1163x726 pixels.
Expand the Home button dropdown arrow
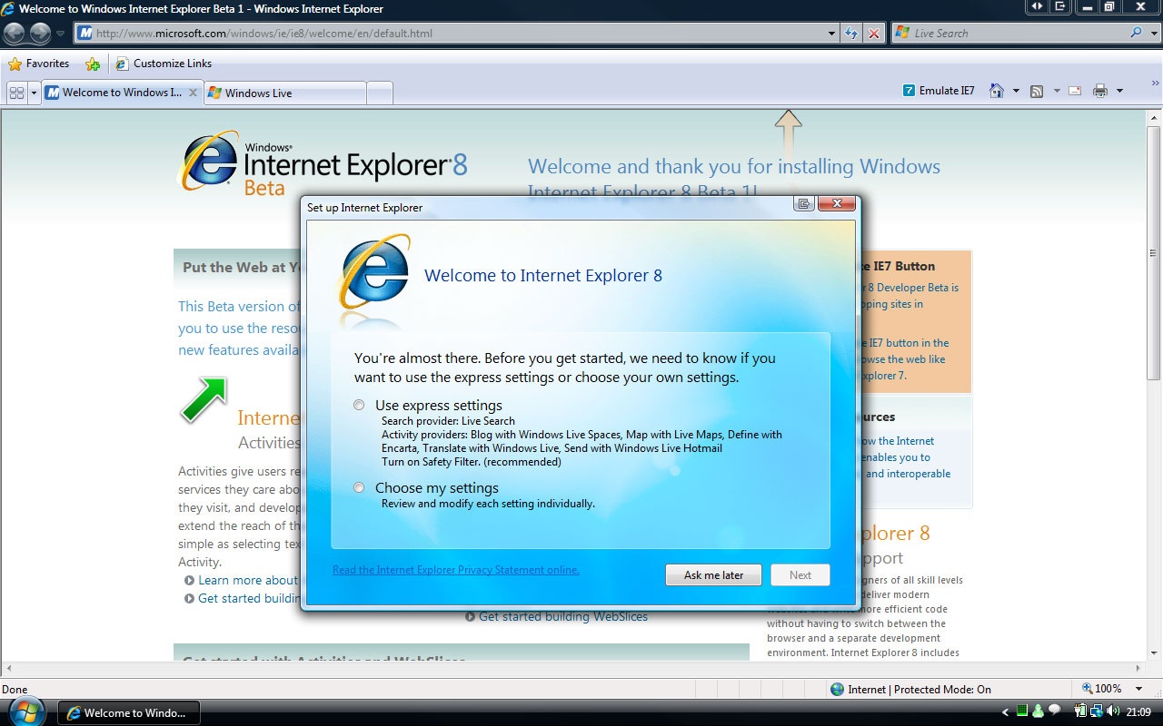(1016, 91)
